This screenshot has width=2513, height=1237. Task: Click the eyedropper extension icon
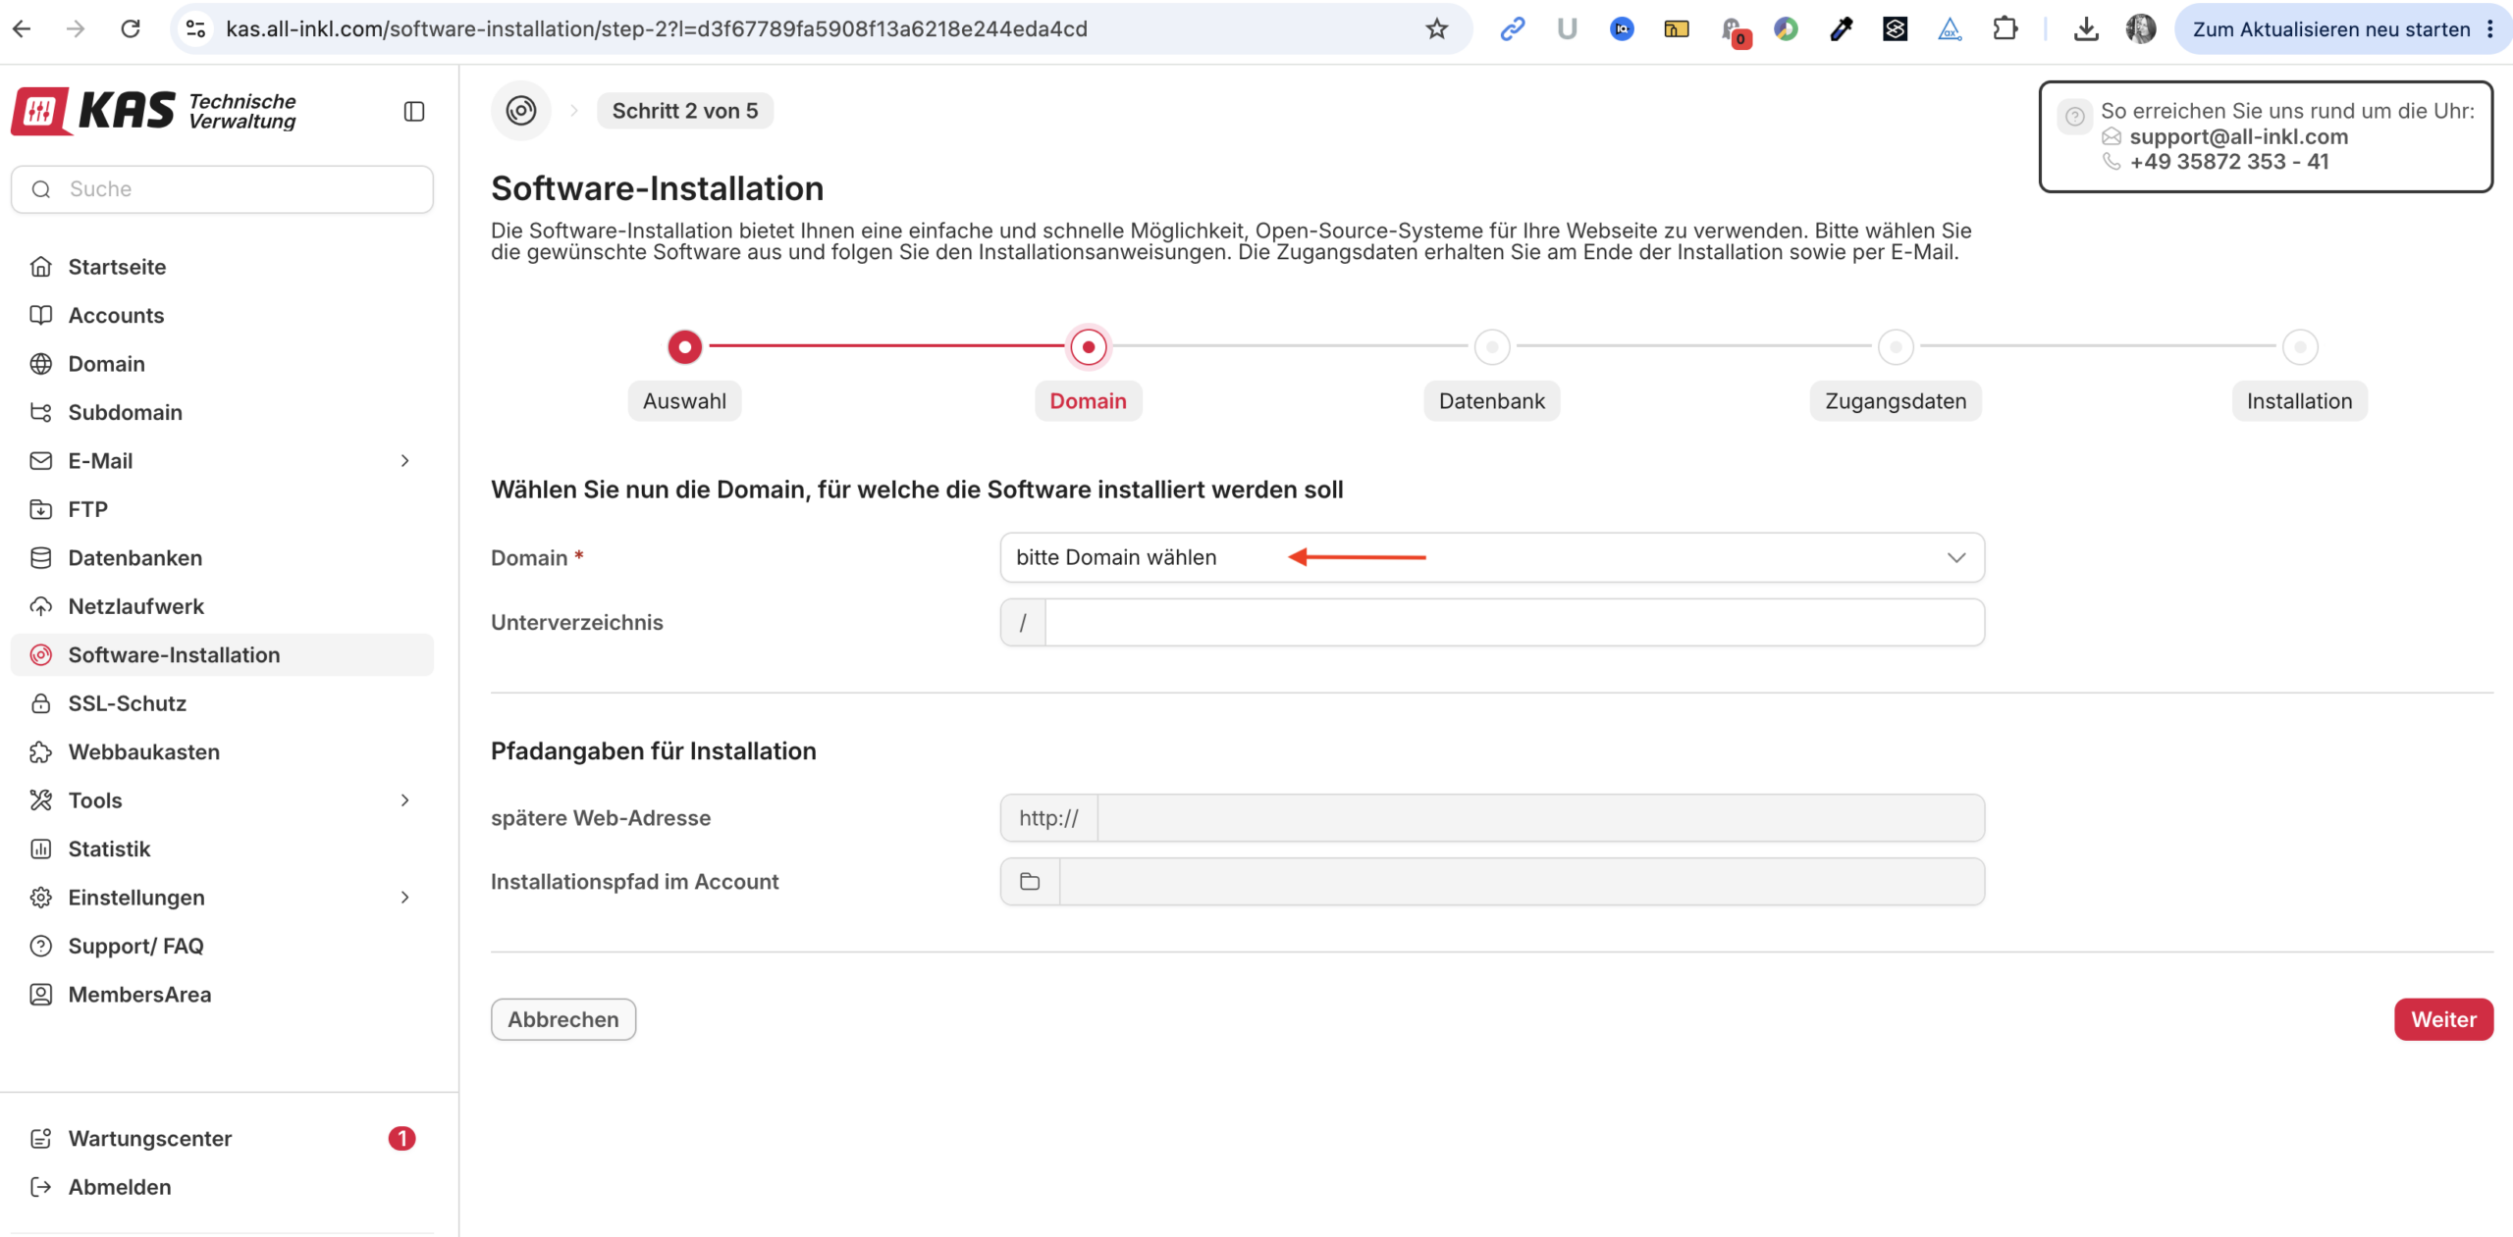(1841, 28)
